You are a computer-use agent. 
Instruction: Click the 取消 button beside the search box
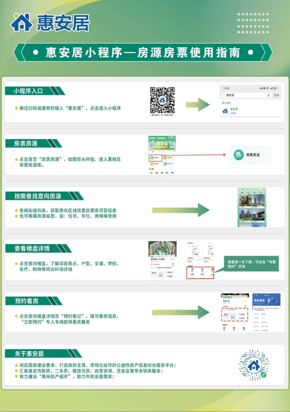point(276,95)
